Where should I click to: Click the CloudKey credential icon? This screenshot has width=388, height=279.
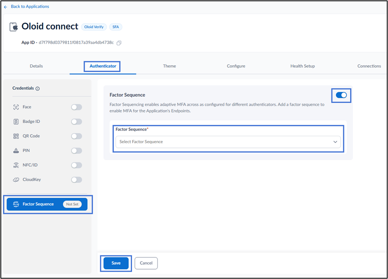tap(16, 180)
